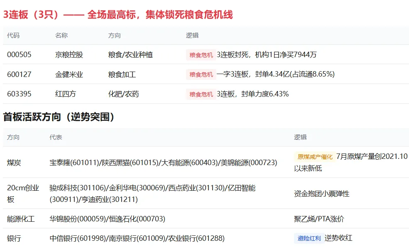Click text '聚乙烯/PTA涨价'

(319, 219)
